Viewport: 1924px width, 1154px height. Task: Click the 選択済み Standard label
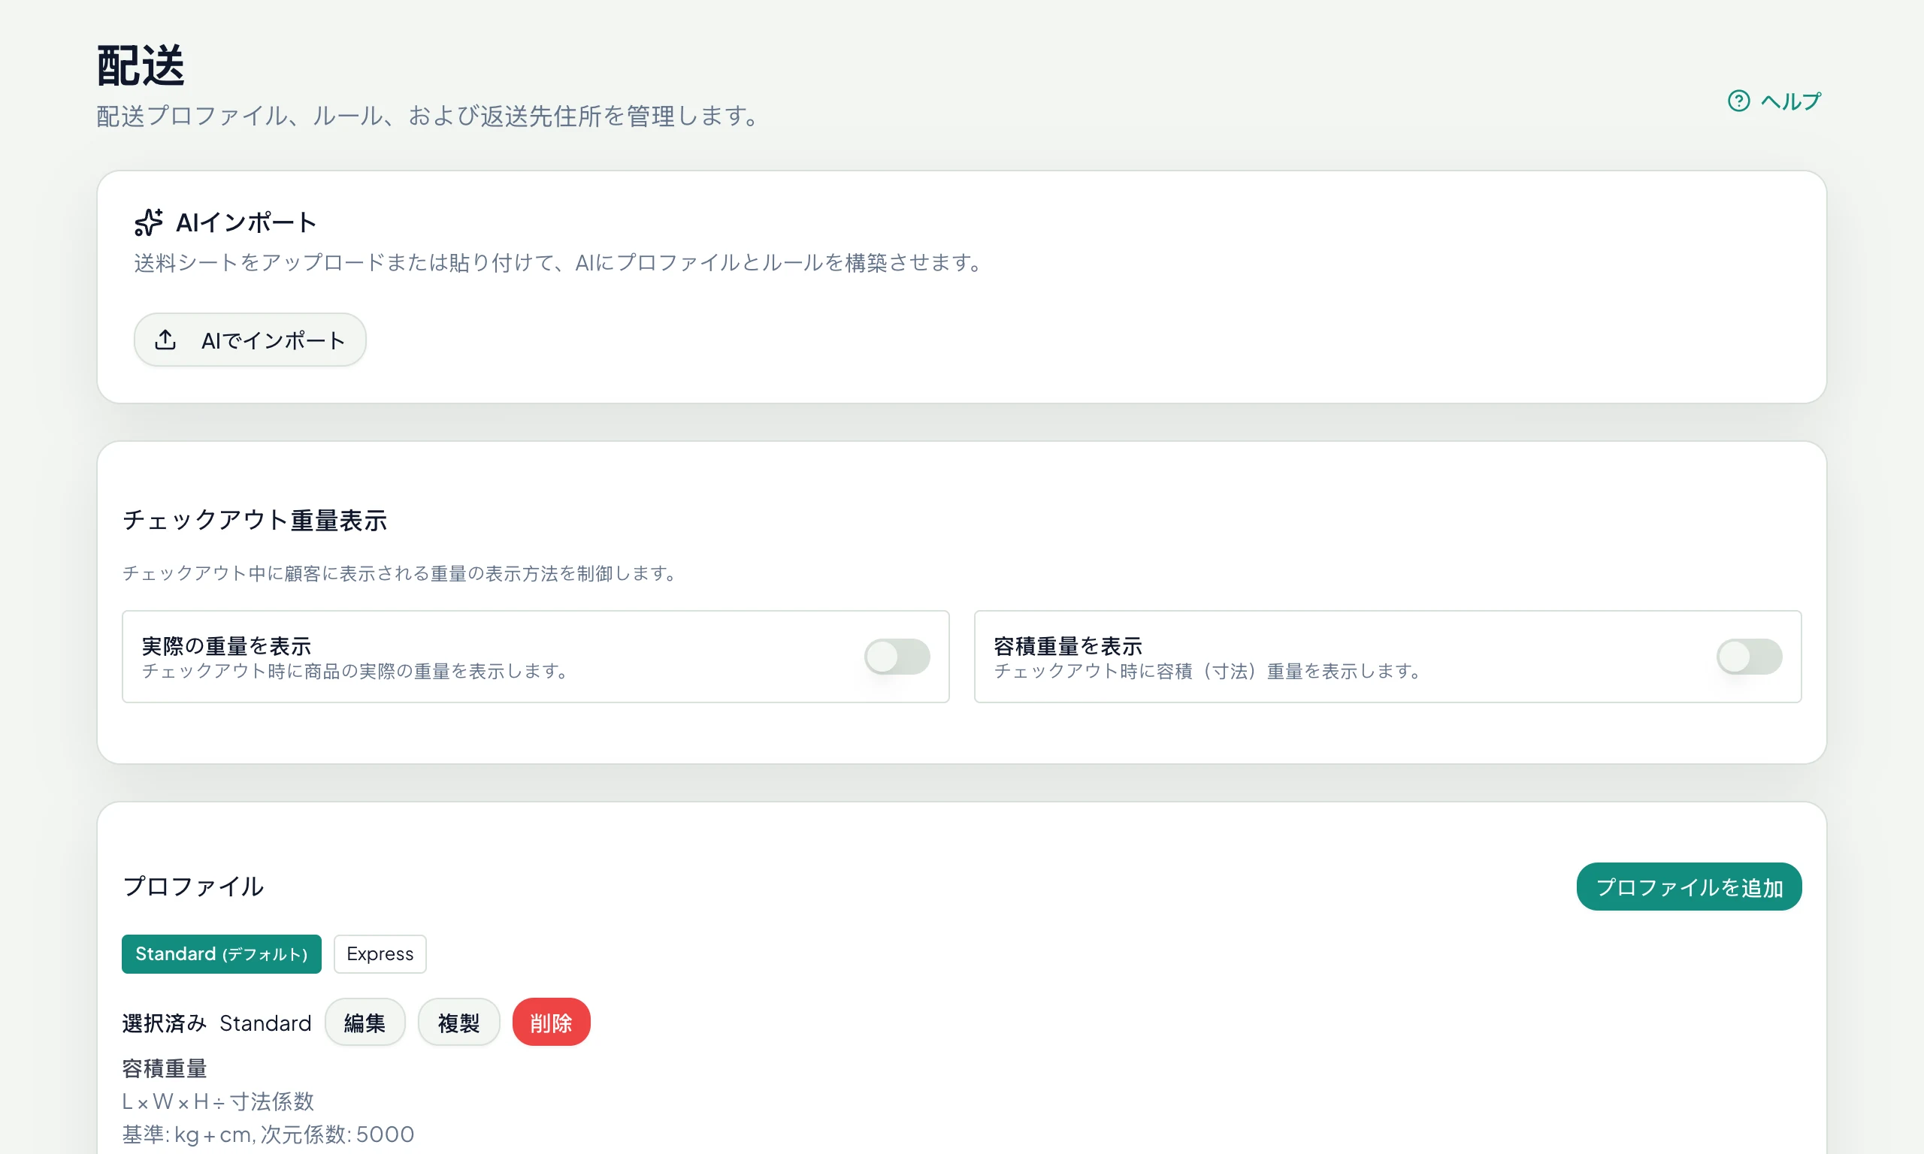[x=217, y=1023]
